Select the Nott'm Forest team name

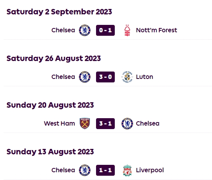tap(157, 30)
